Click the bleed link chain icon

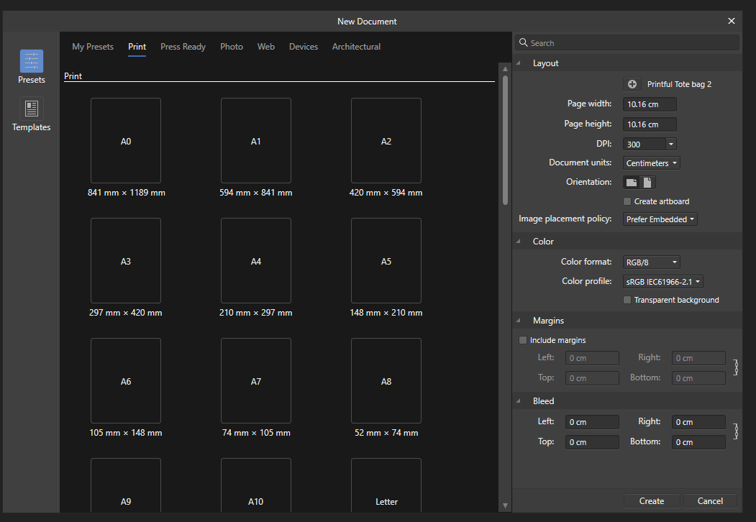tap(736, 431)
